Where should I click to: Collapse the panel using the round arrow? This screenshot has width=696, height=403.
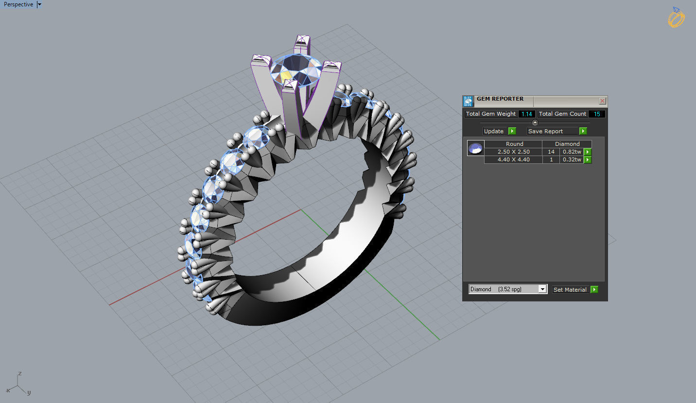tap(535, 123)
